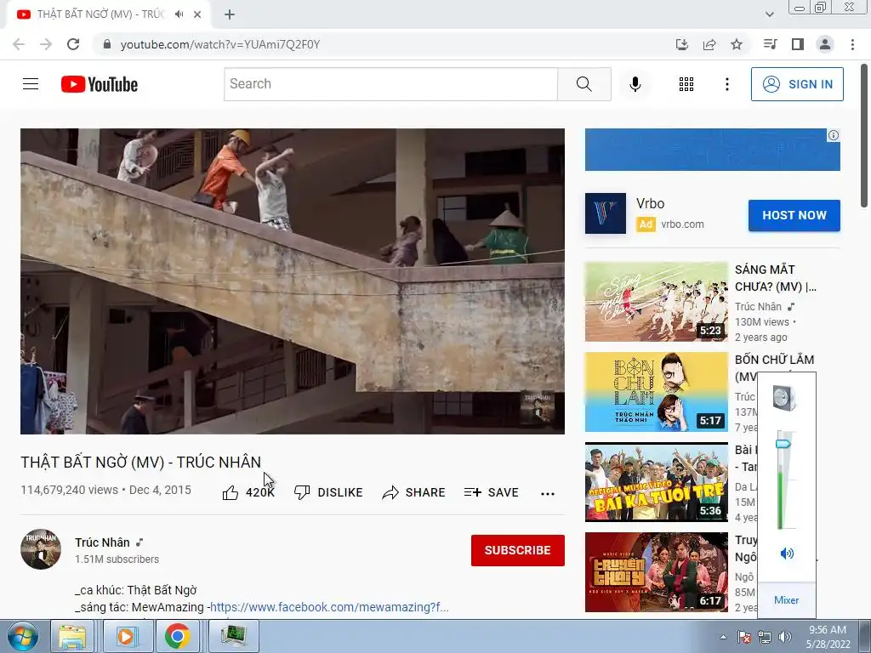The height and width of the screenshot is (653, 871).
Task: Reload the page with refresh icon
Action: (x=73, y=44)
